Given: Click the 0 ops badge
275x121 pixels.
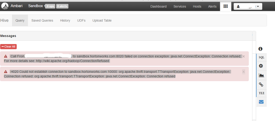Looking at the screenshot, I should (50, 6).
